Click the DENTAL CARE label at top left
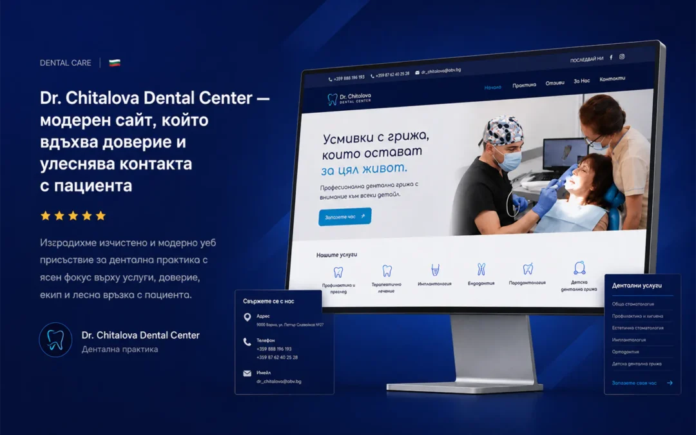Viewport: 696px width, 435px height. click(66, 63)
